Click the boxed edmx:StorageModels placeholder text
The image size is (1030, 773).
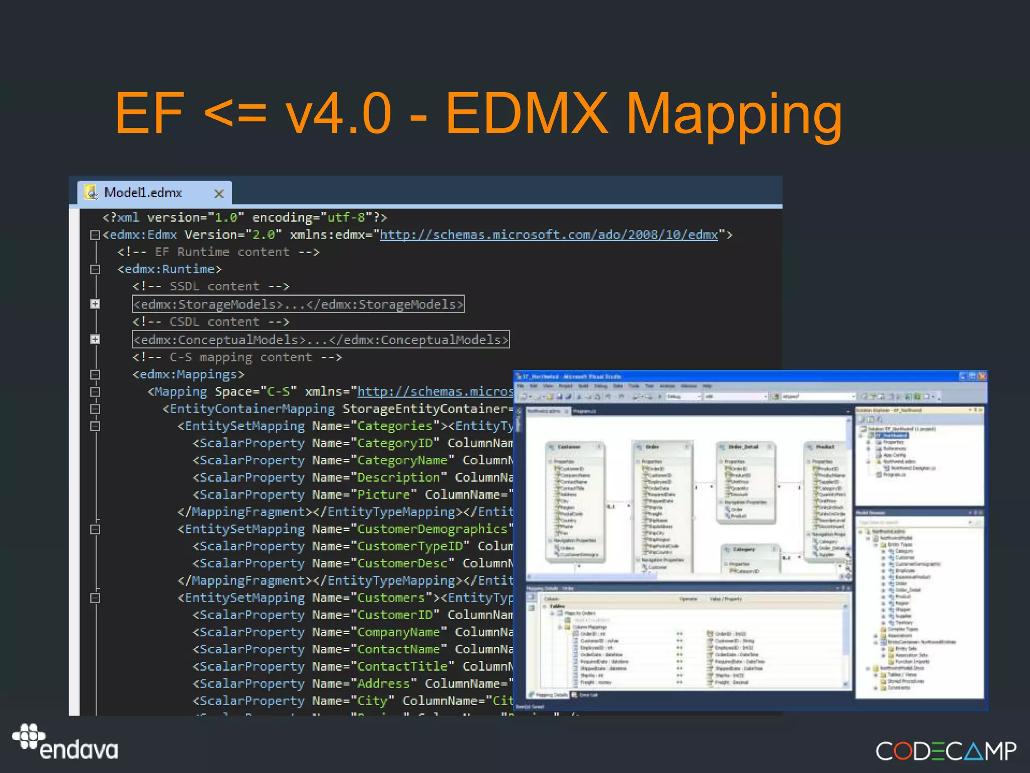pos(298,304)
